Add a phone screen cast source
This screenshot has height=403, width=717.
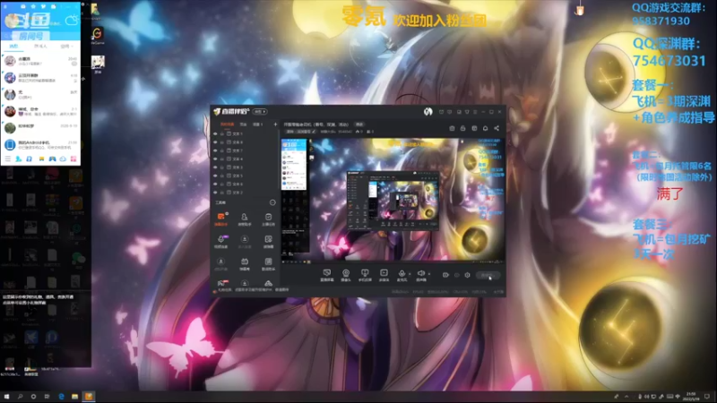[x=365, y=275]
